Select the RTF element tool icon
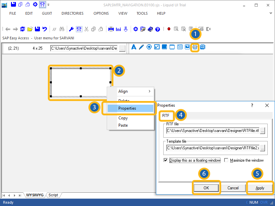Image resolution: width=275 pixels, height=206 pixels. [x=195, y=47]
